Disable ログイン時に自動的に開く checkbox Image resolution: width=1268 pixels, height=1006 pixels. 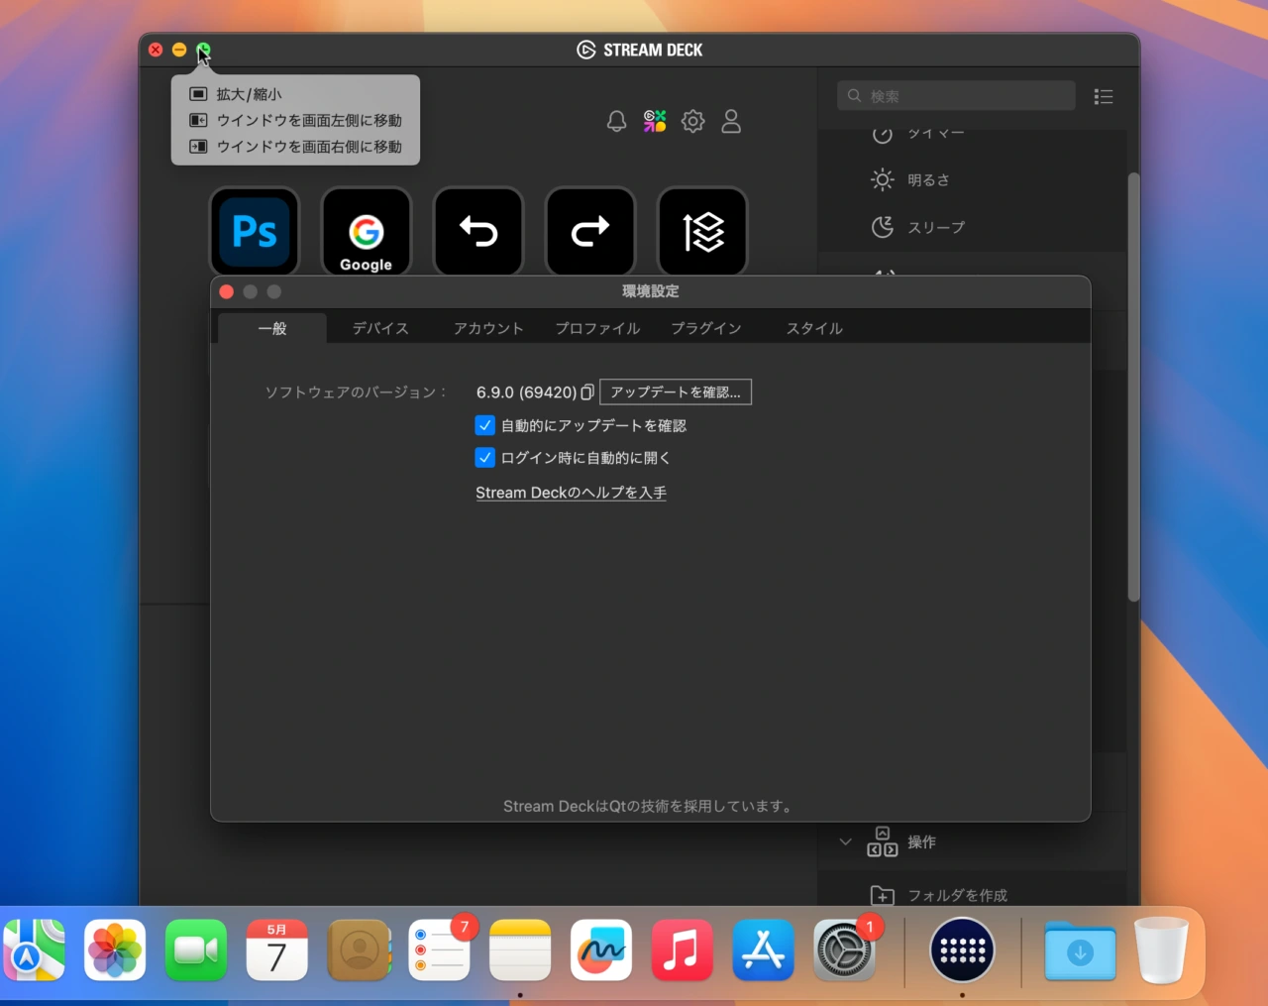point(485,458)
